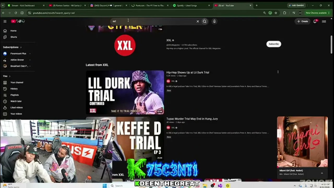Screen dimensions: 334x188
Task: Expand the Miami Girl mini player
Action: click(x=322, y=173)
